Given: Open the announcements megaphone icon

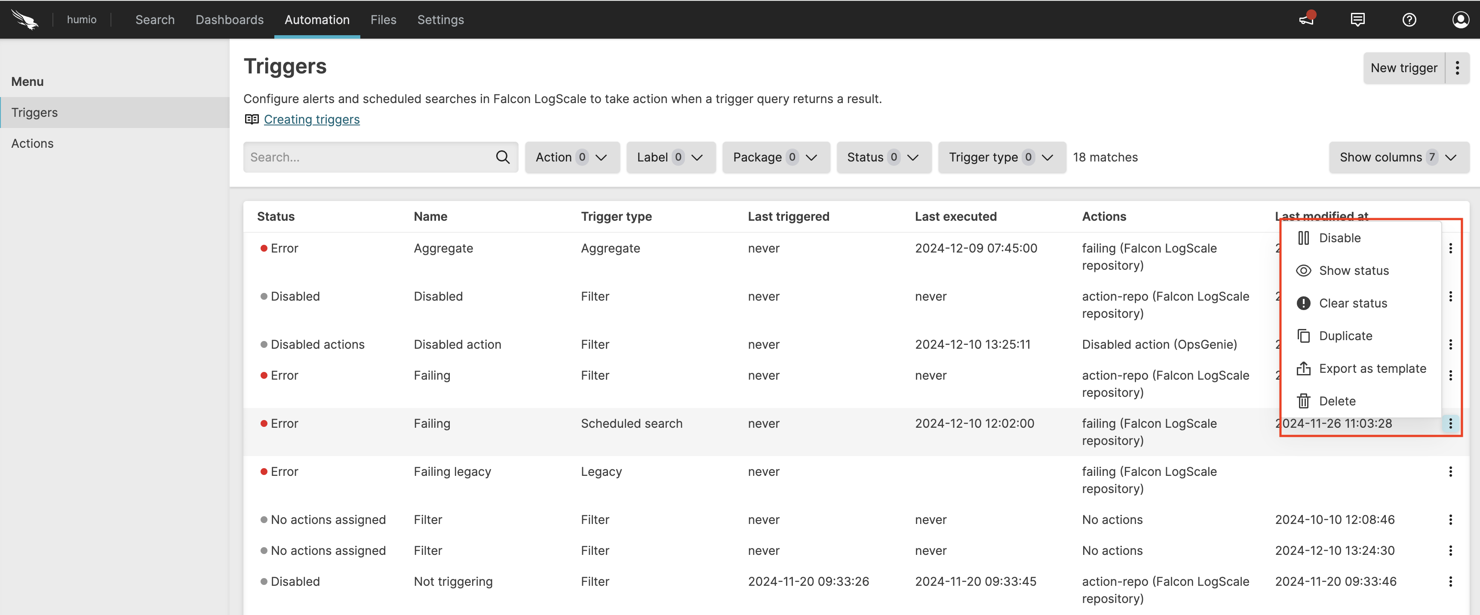Looking at the screenshot, I should [1306, 19].
